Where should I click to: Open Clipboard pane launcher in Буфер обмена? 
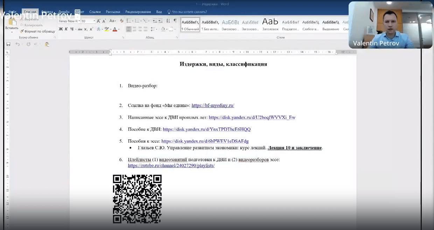coord(55,37)
